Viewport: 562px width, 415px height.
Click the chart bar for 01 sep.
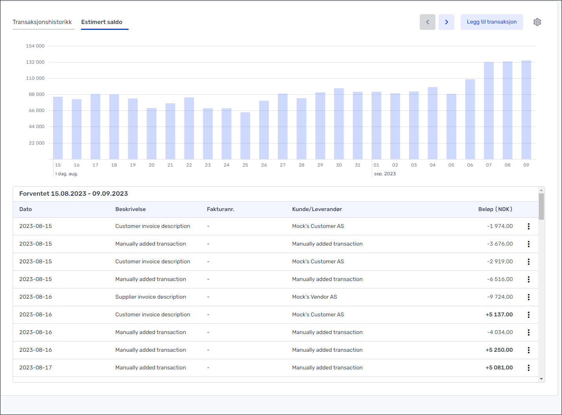[x=377, y=125]
